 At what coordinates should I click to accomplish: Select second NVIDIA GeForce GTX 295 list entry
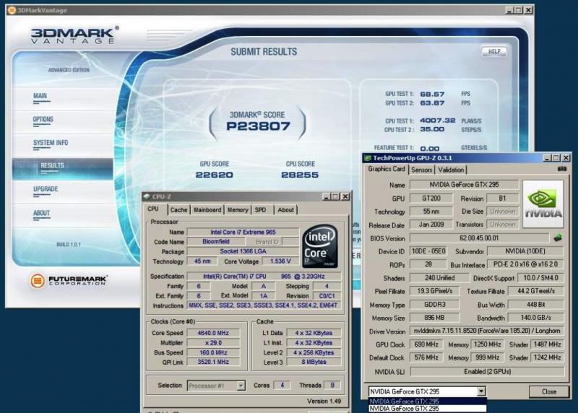(x=428, y=408)
